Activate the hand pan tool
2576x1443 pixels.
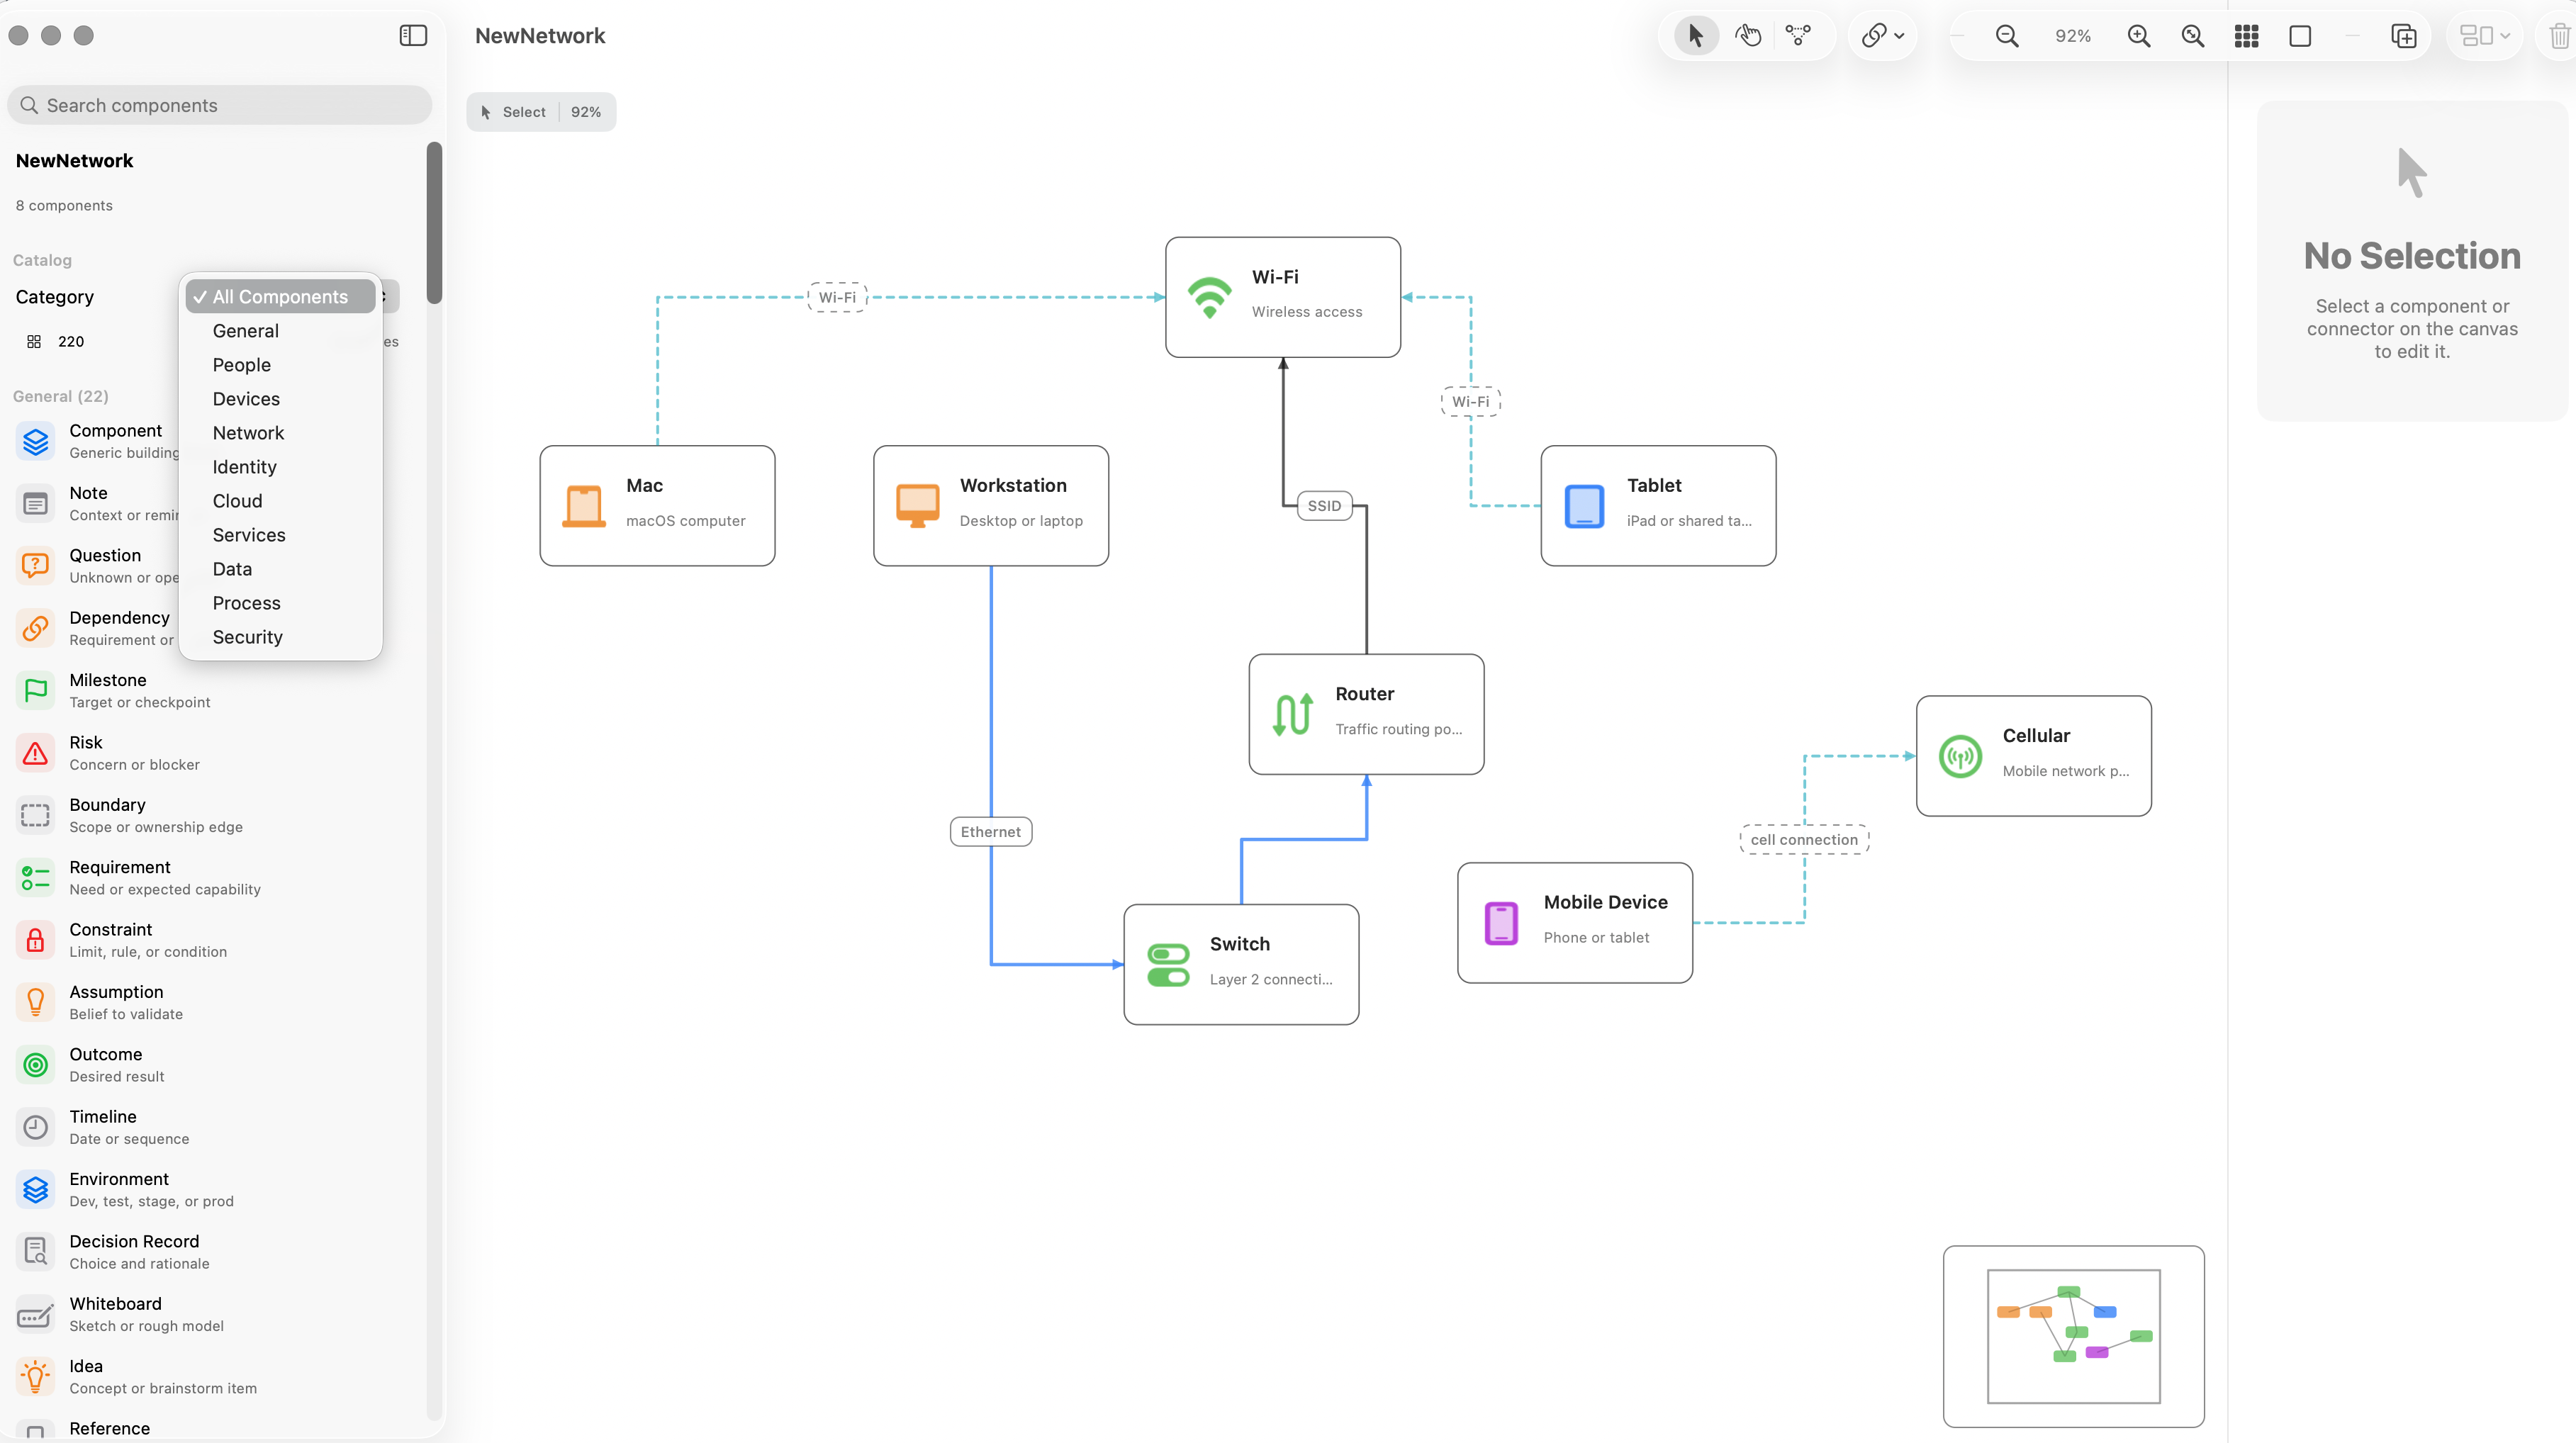(x=1747, y=36)
